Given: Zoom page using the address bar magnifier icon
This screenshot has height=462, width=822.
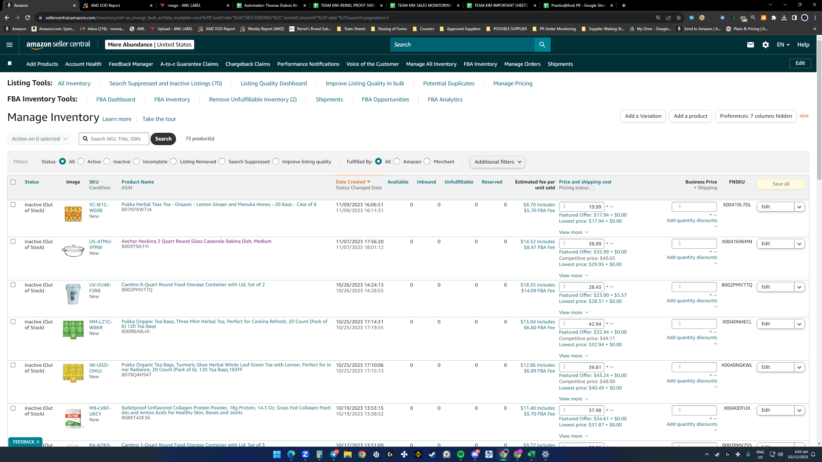Looking at the screenshot, I should coord(658,18).
